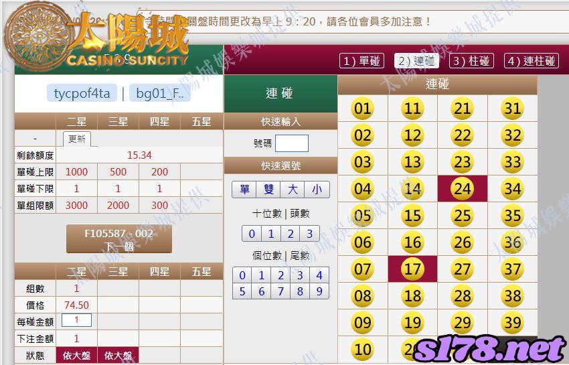Choose number ball 12

412,135
